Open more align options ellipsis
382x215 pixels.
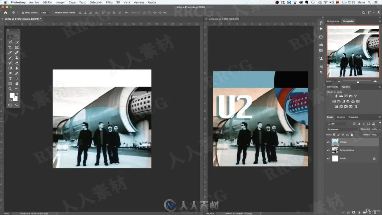click(127, 13)
